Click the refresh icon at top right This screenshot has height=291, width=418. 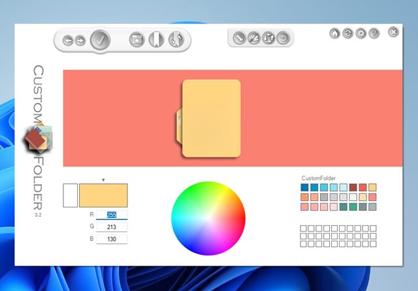tap(348, 33)
